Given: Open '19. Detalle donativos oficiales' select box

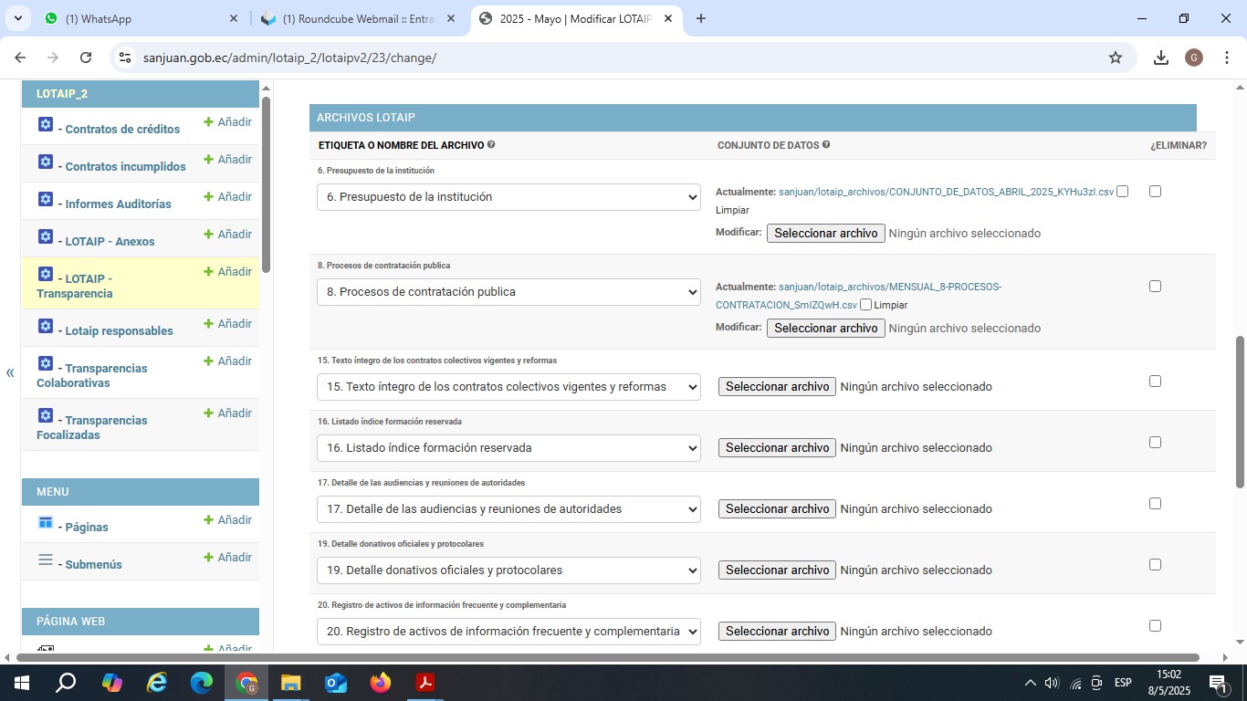Looking at the screenshot, I should pos(508,570).
